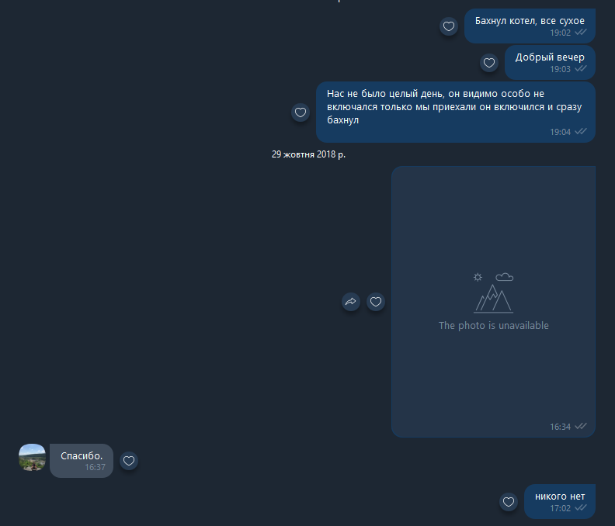Click the 16:34 timestamp on the photo message

tap(560, 427)
